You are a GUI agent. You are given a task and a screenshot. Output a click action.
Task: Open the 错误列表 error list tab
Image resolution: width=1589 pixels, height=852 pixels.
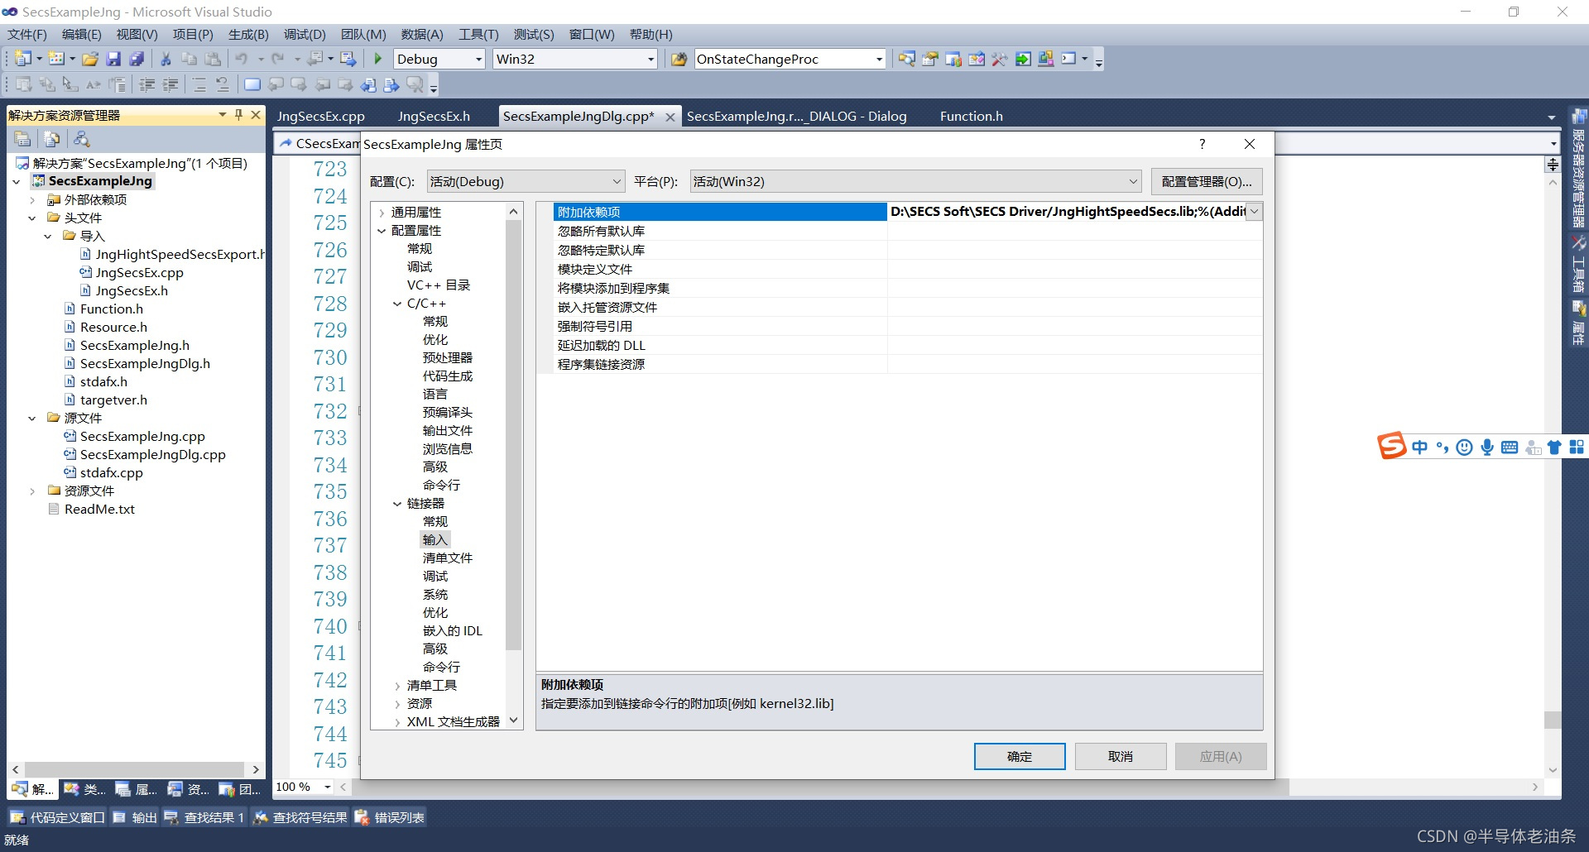click(390, 817)
